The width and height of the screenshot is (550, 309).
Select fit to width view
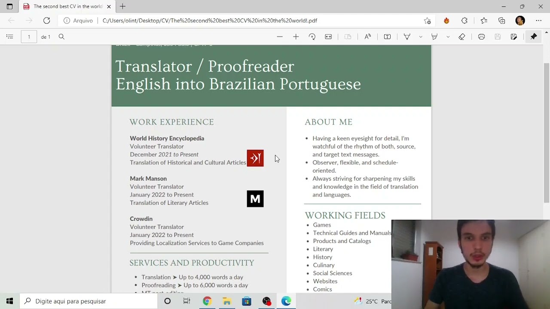pyautogui.click(x=328, y=37)
